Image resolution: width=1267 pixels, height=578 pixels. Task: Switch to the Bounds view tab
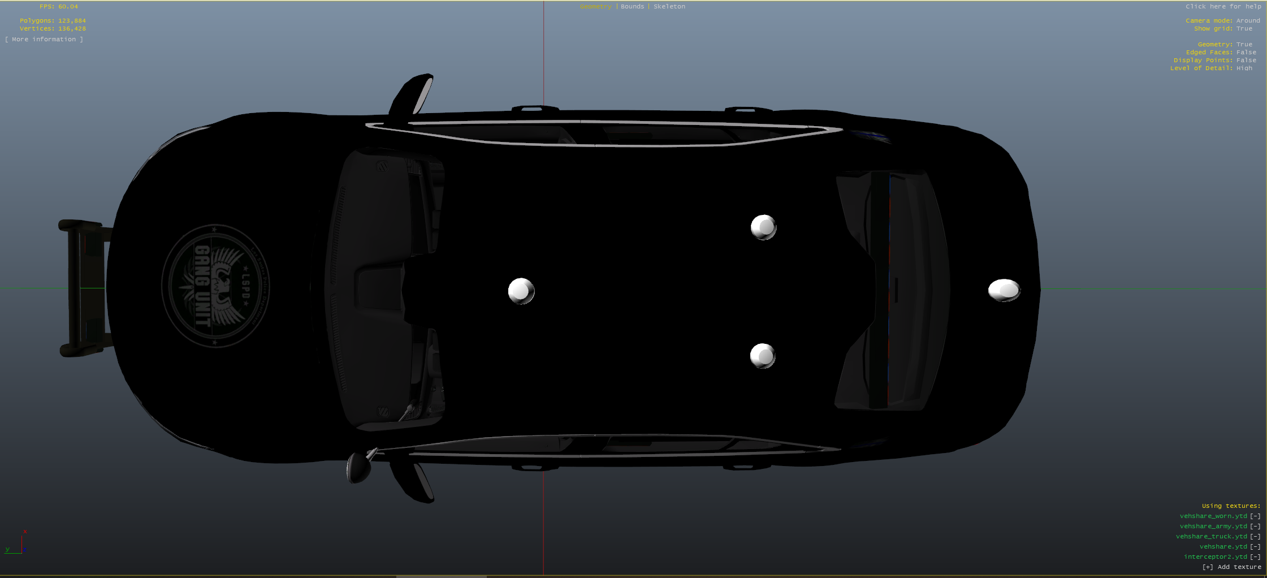click(632, 6)
